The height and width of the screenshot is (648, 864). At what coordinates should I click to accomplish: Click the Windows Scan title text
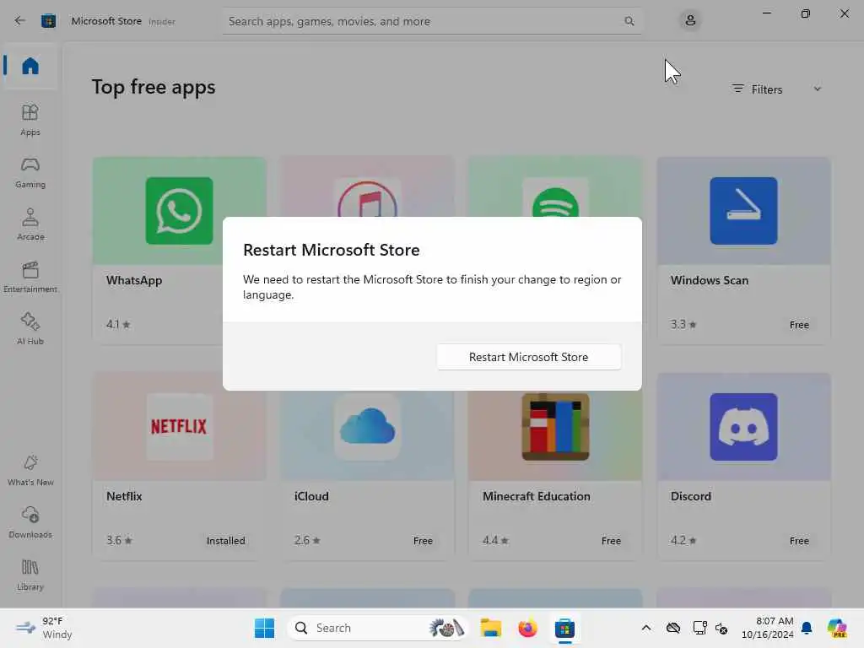[x=709, y=280]
